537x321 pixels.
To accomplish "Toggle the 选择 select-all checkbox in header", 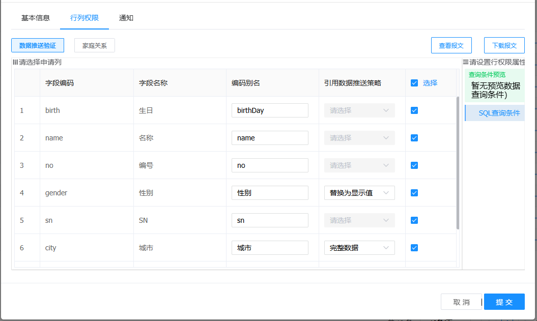I will click(414, 83).
